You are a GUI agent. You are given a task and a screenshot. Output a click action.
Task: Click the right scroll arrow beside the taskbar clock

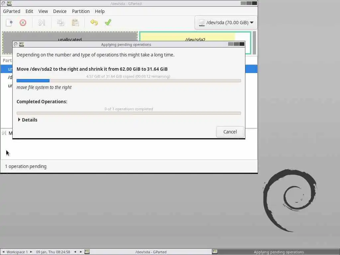click(x=81, y=252)
